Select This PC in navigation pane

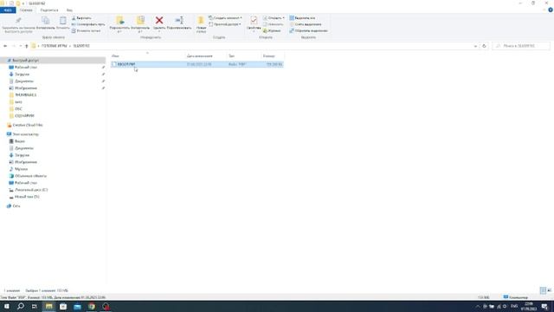pos(25,134)
